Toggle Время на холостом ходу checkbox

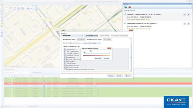tap(65, 67)
